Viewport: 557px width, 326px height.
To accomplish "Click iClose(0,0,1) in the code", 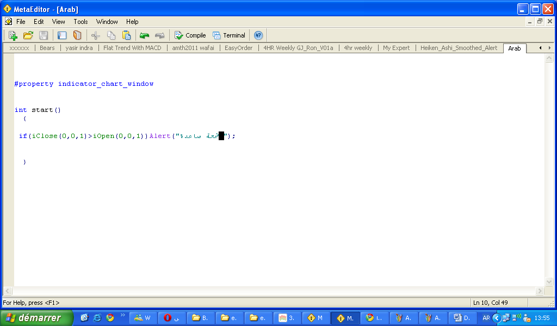I will pos(59,136).
